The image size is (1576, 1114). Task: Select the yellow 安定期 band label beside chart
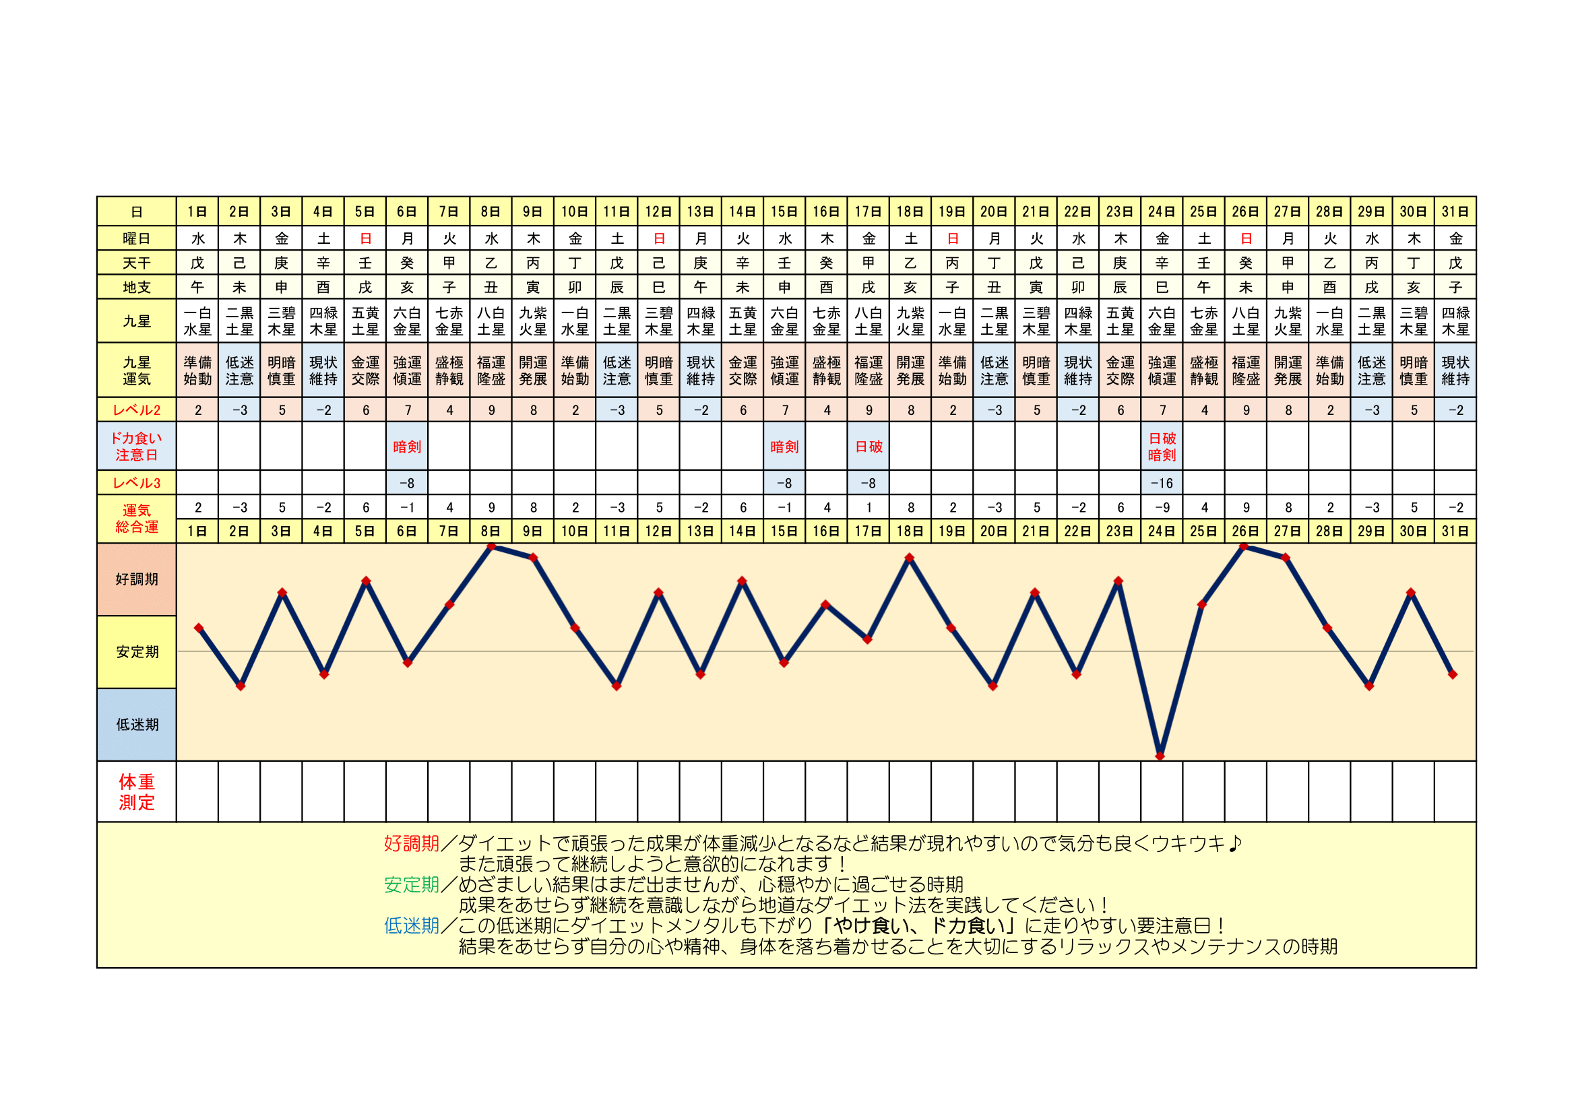(x=137, y=652)
